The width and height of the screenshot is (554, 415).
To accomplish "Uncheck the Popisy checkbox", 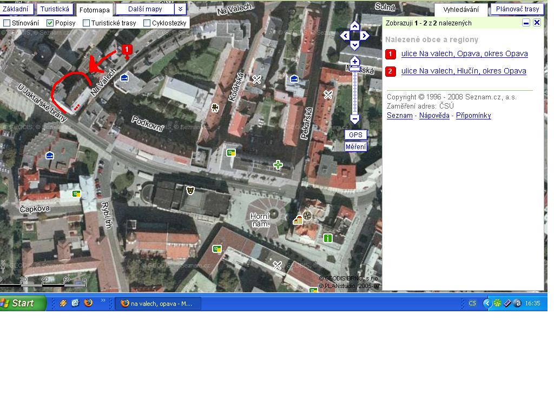I will (50, 23).
